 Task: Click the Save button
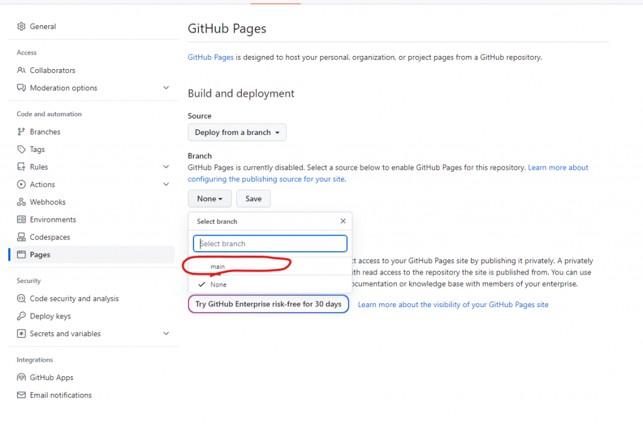coord(254,198)
